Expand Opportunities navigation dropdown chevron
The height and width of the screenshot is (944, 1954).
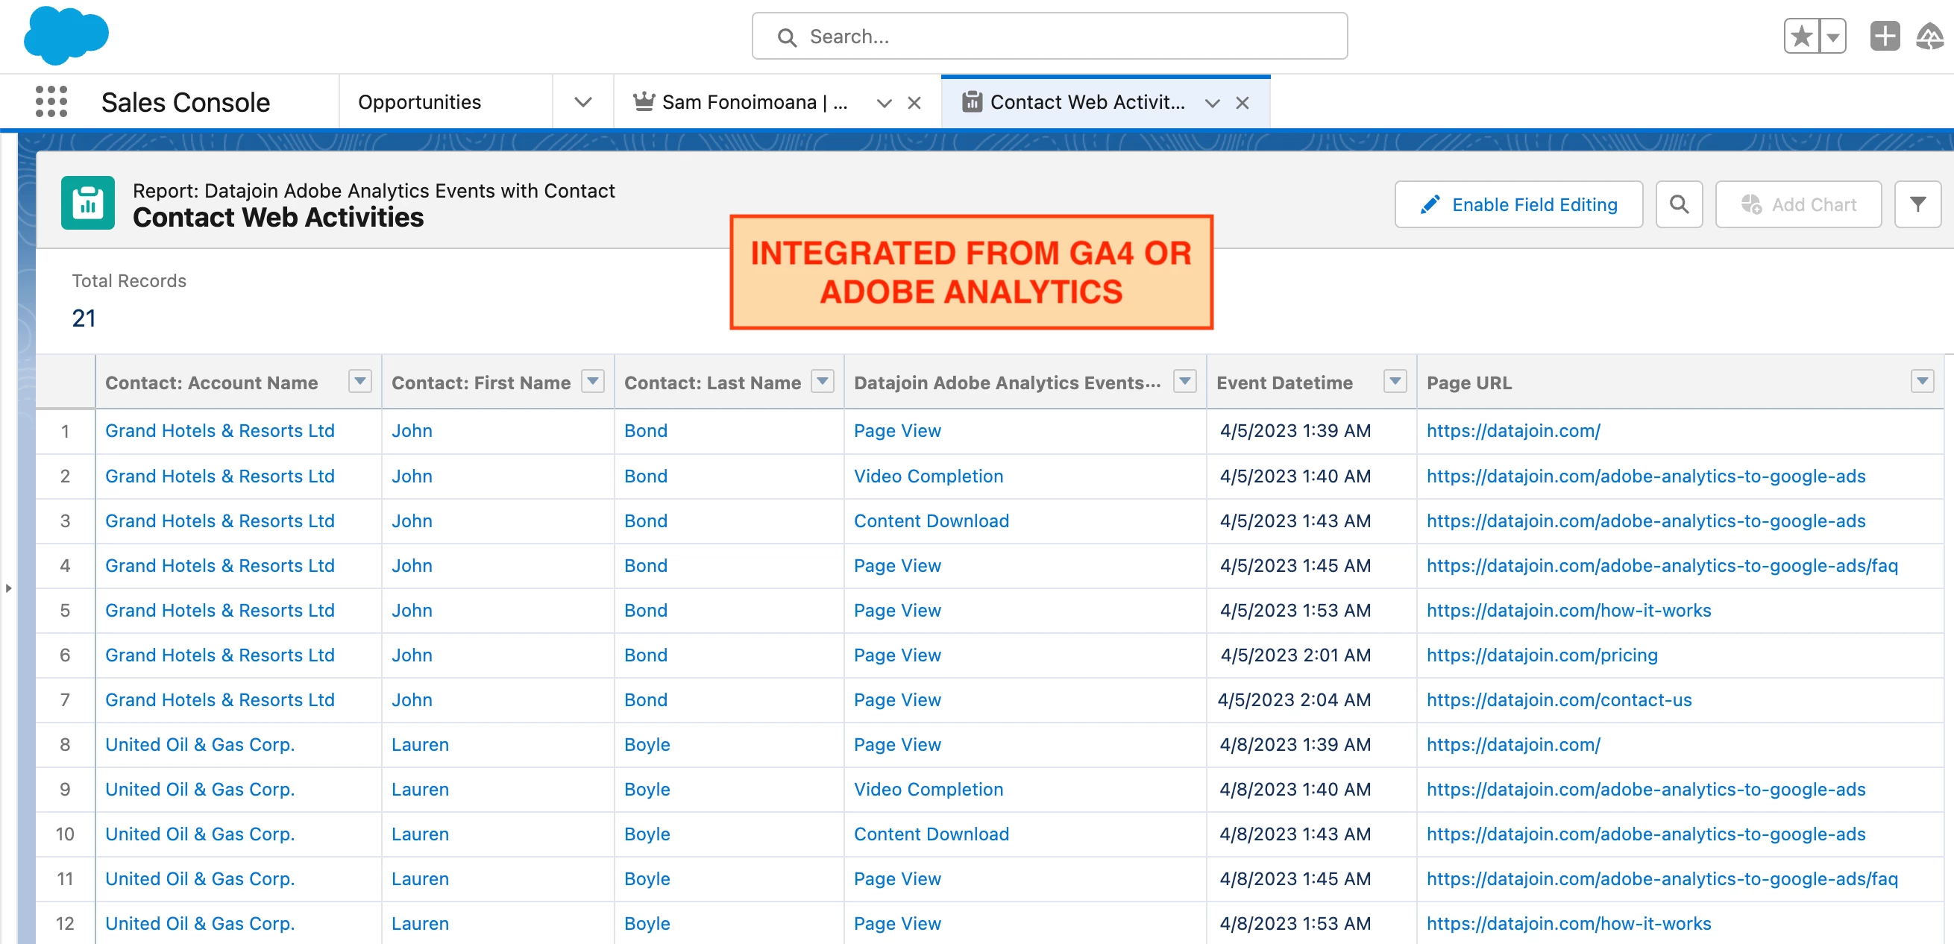[x=582, y=101]
